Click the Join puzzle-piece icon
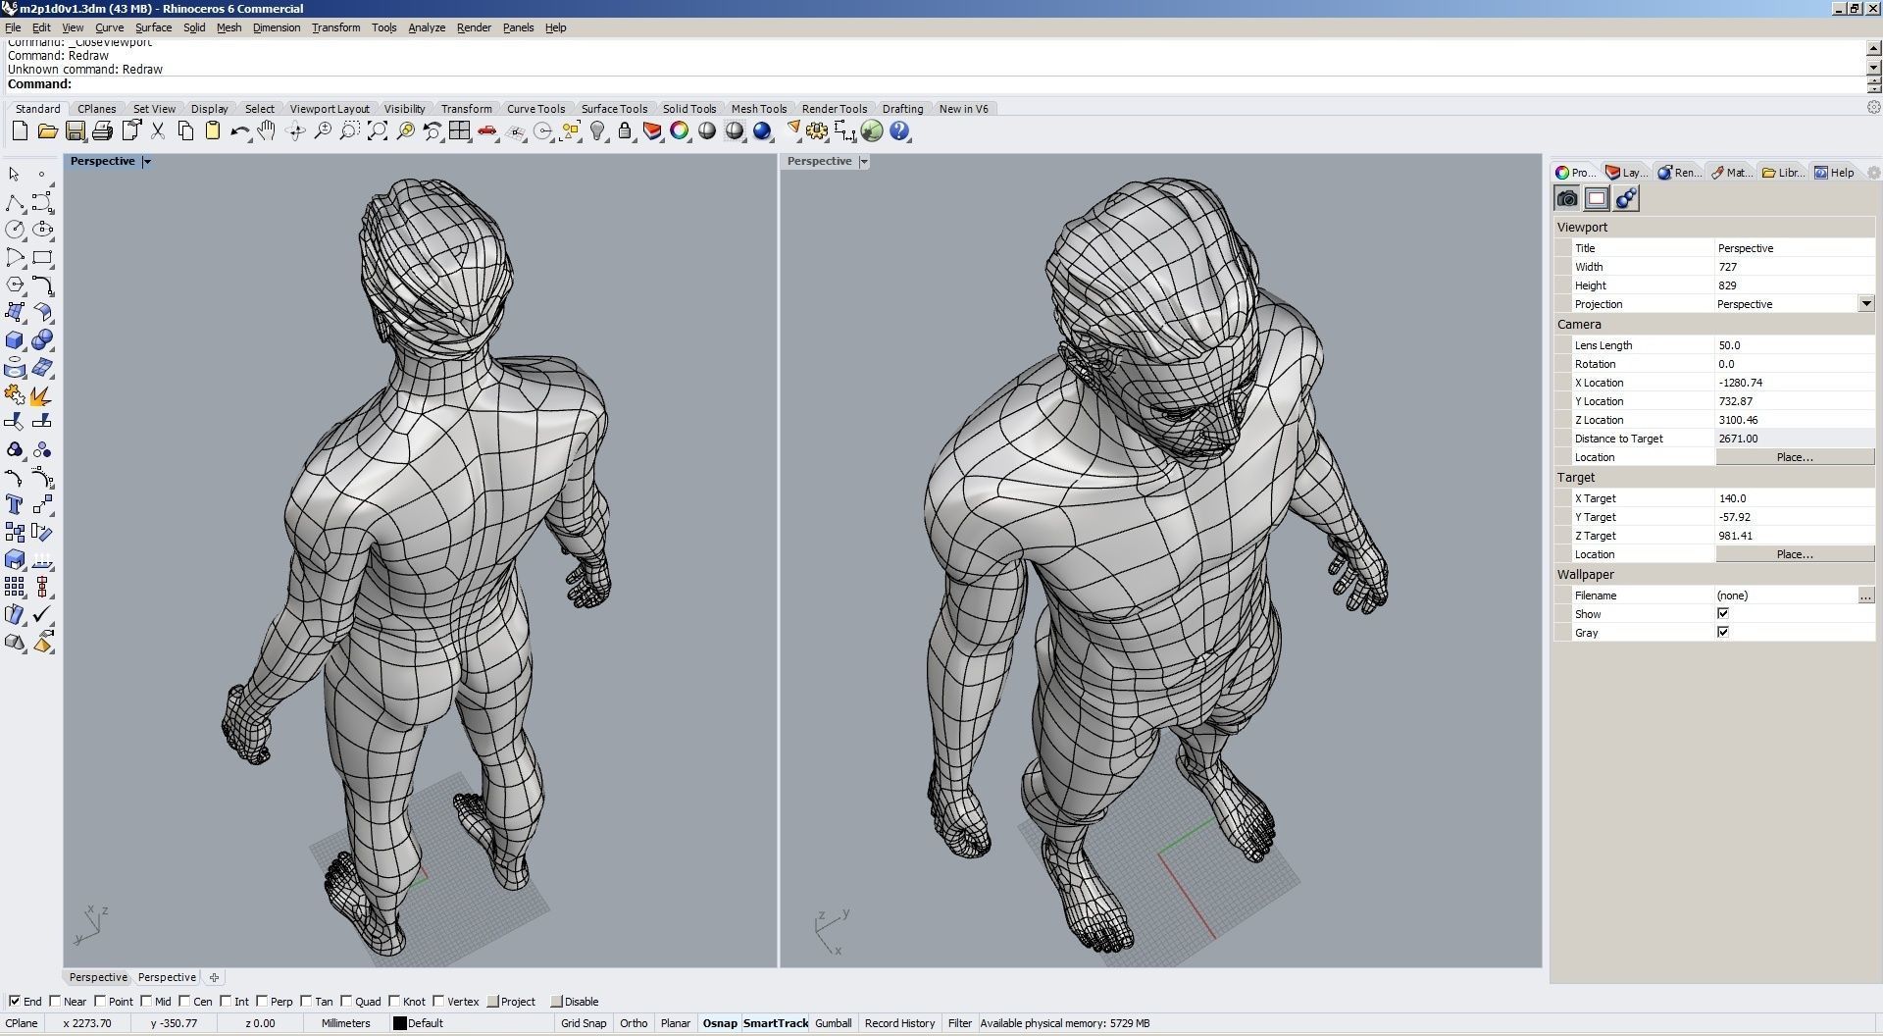 [15, 394]
